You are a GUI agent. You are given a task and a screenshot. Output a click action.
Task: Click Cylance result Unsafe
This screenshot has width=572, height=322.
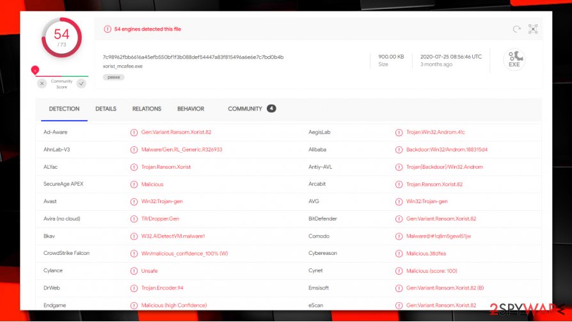coord(150,271)
